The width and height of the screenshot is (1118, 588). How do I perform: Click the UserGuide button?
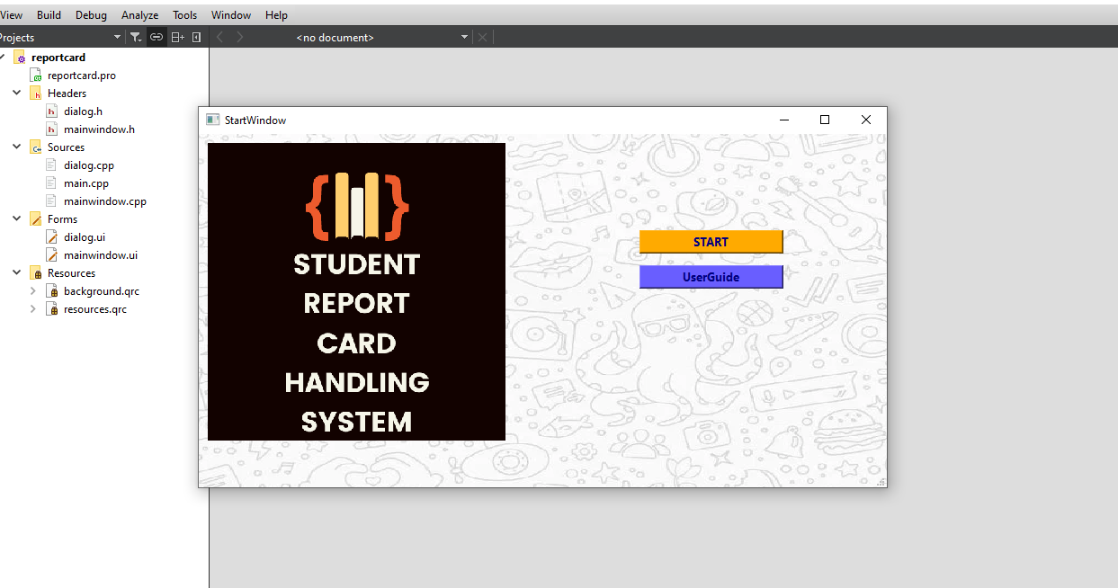[711, 276]
